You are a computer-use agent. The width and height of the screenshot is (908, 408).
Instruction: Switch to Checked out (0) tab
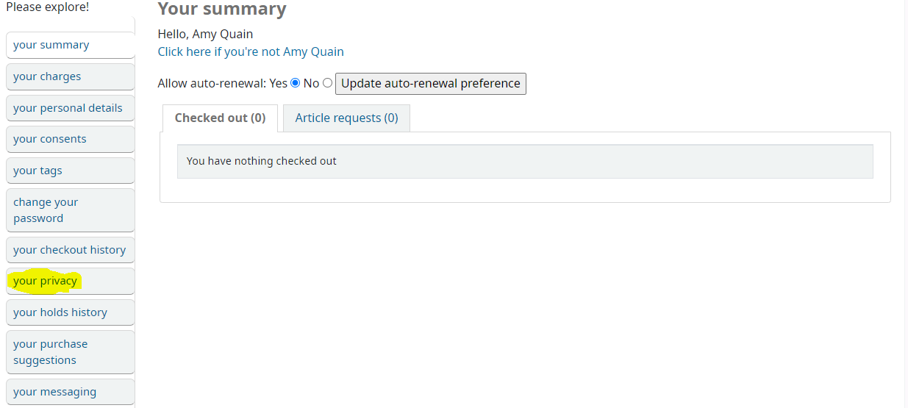click(220, 118)
